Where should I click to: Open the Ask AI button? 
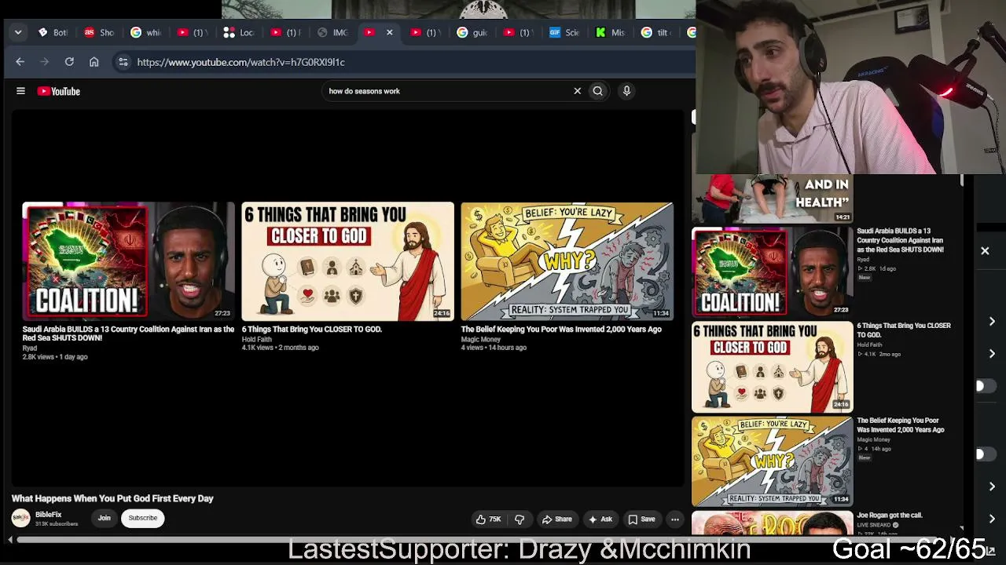[599, 519]
